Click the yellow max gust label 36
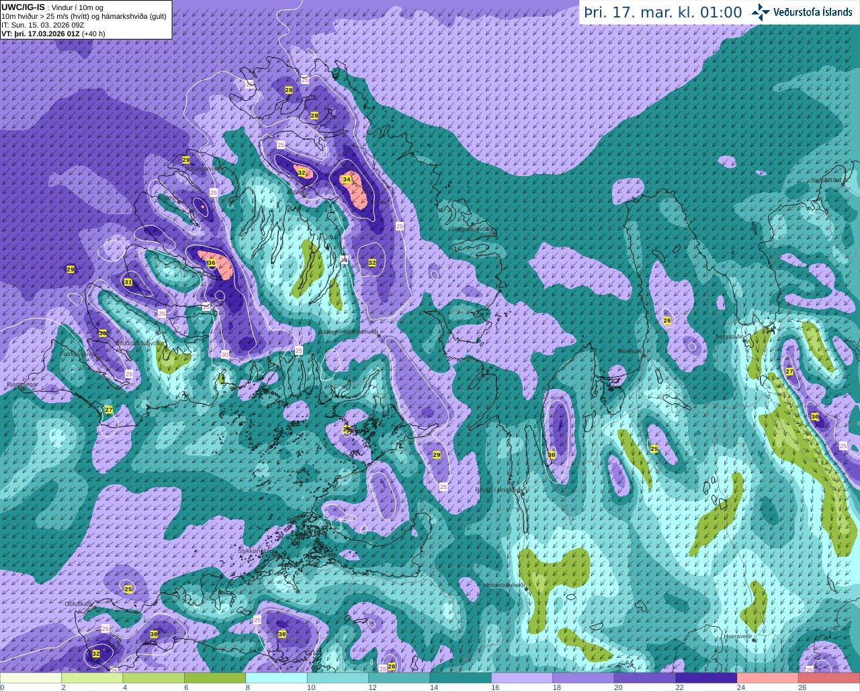Image resolution: width=860 pixels, height=692 pixels. point(211,263)
